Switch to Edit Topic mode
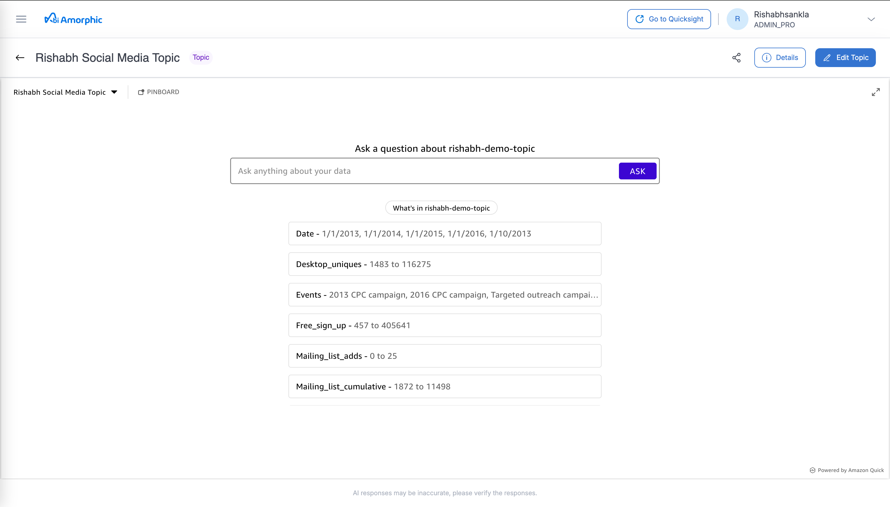The height and width of the screenshot is (507, 890). 845,57
